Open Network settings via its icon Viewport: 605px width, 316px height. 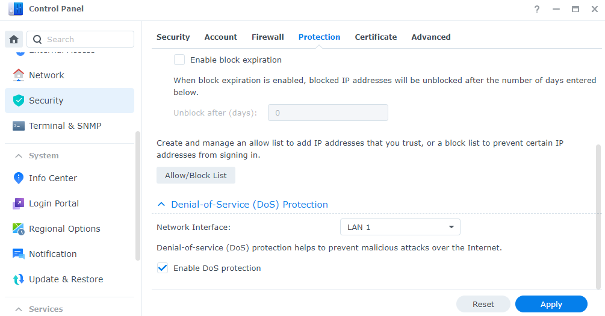coord(19,75)
